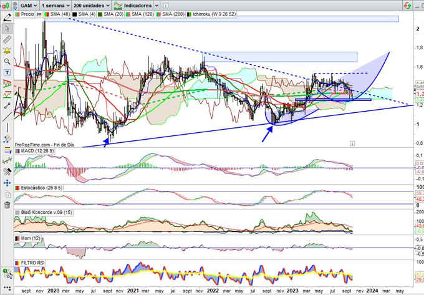Activate the blue move arrows tool

coord(7,183)
